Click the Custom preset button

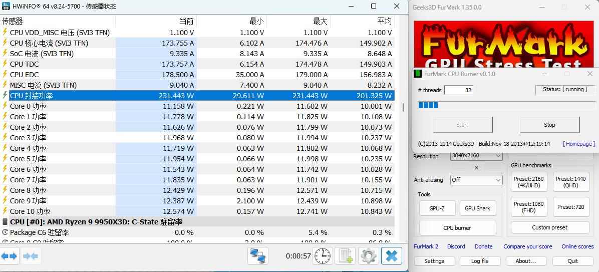pyautogui.click(x=550, y=227)
